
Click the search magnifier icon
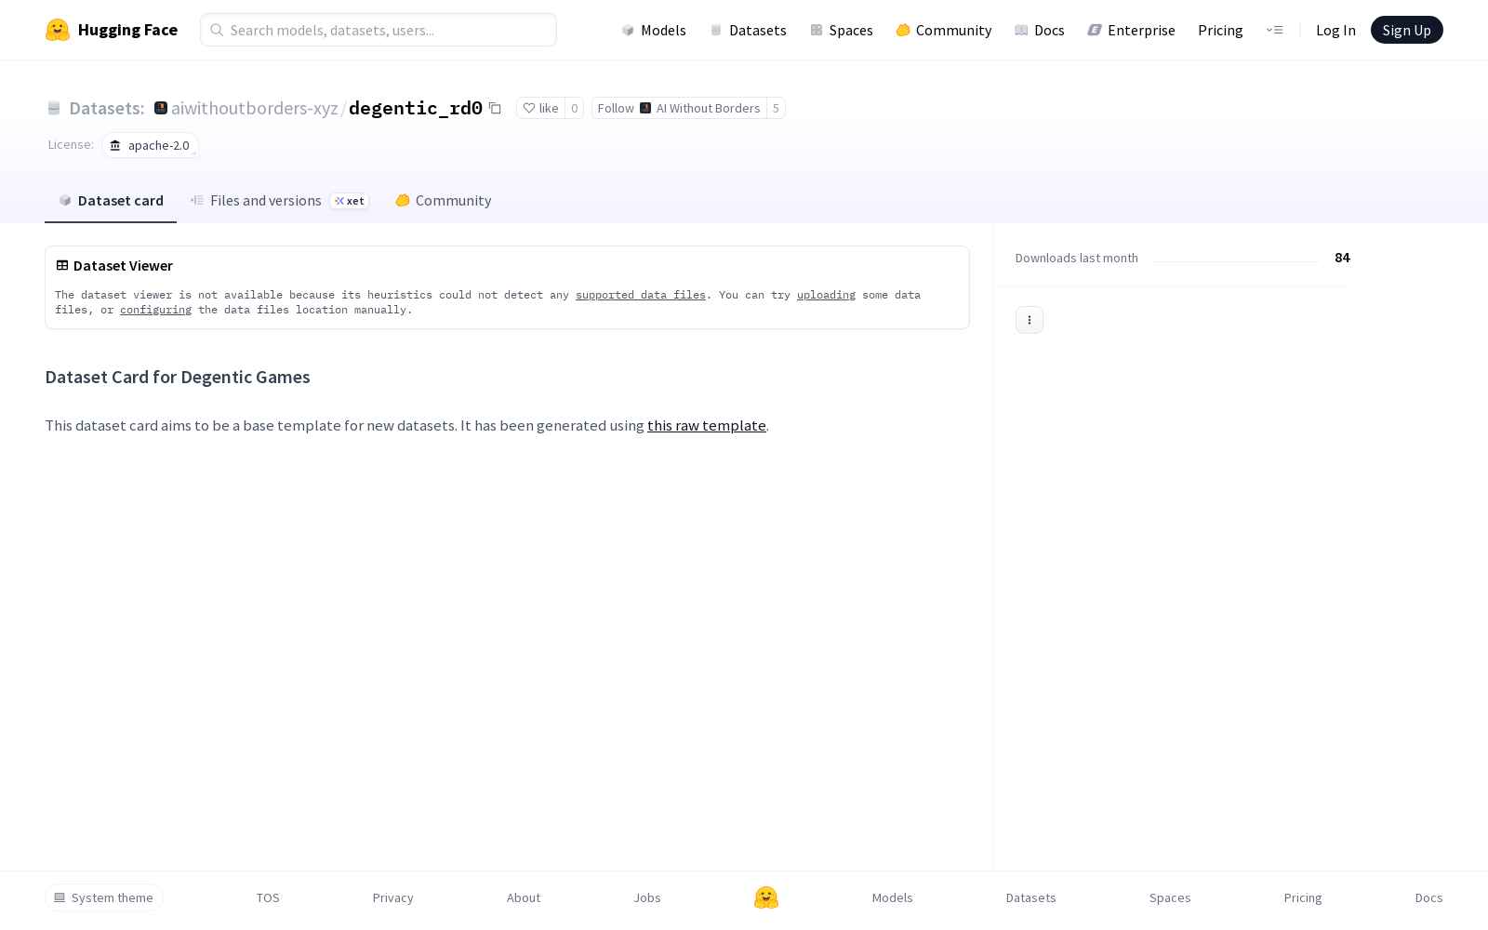[217, 30]
